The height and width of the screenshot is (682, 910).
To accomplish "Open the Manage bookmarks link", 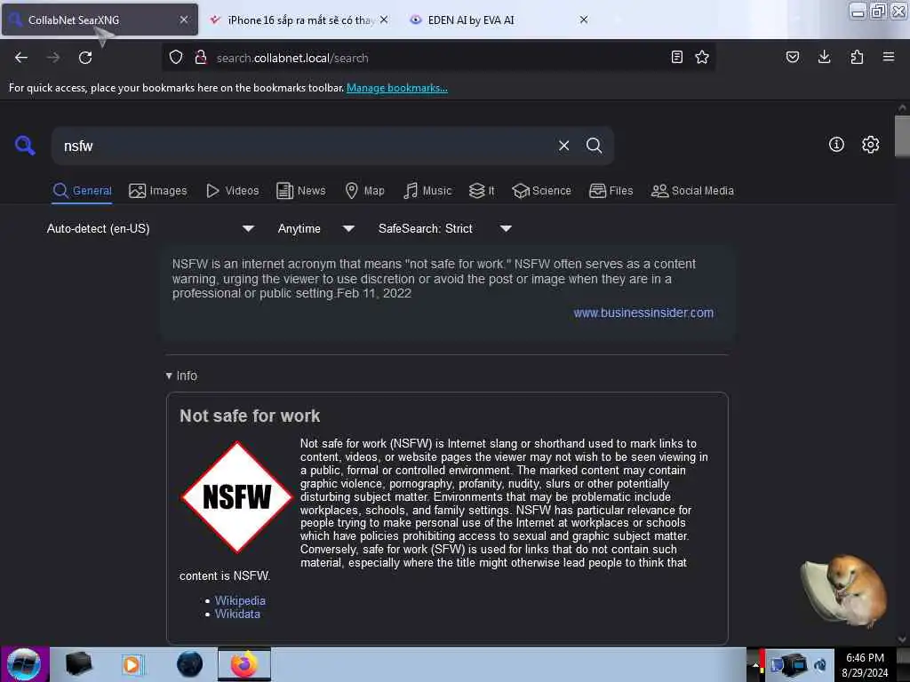I will pyautogui.click(x=397, y=88).
